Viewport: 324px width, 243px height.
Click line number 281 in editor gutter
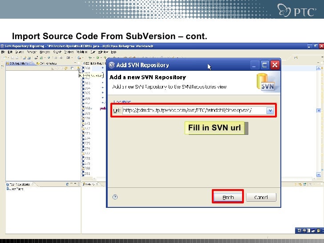[87, 174]
